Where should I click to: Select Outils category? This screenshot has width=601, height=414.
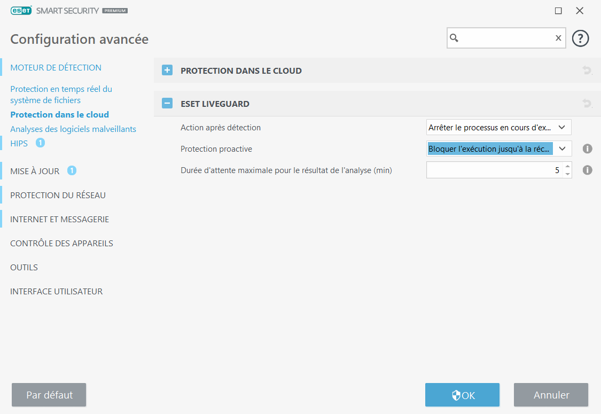point(24,268)
